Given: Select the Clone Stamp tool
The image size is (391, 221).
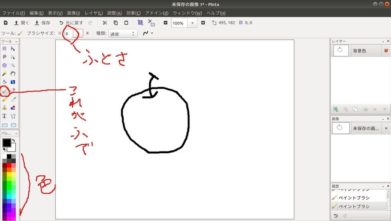Looking at the screenshot, I should (x=5, y=107).
